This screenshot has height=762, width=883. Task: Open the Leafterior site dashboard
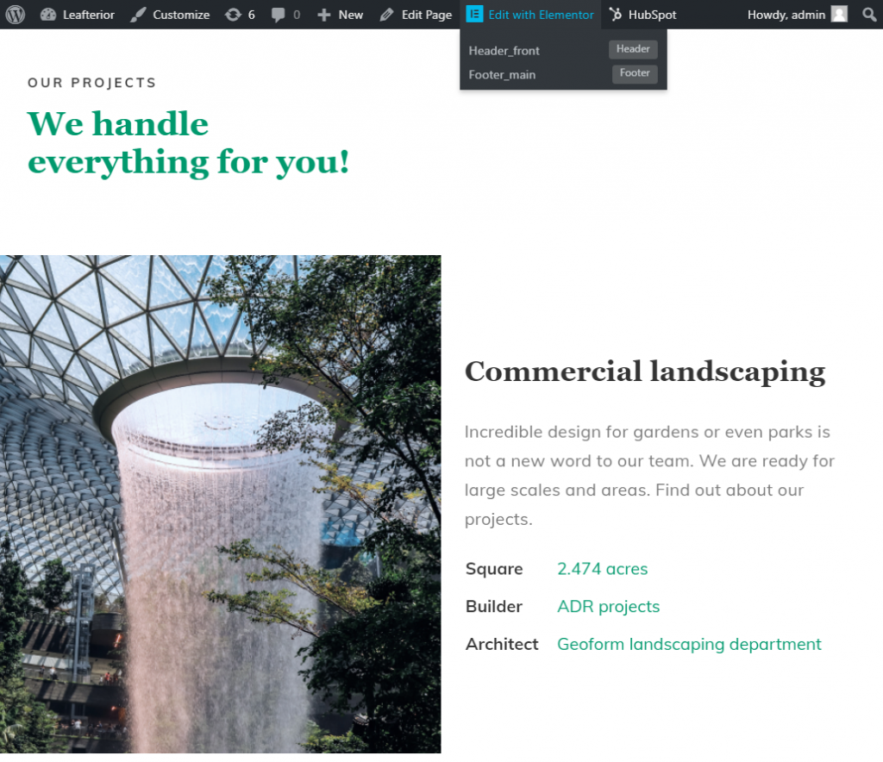79,15
